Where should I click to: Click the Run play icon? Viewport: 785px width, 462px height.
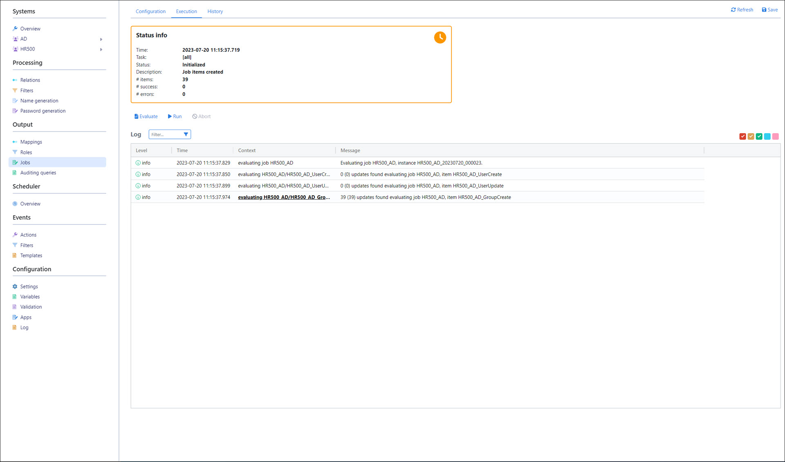click(170, 116)
